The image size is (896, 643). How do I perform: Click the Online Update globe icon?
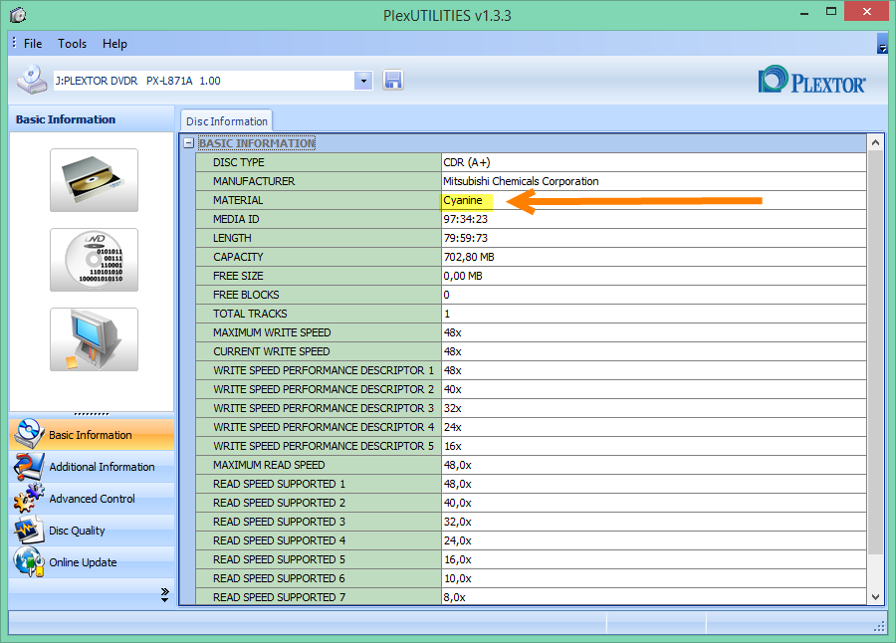(x=28, y=561)
